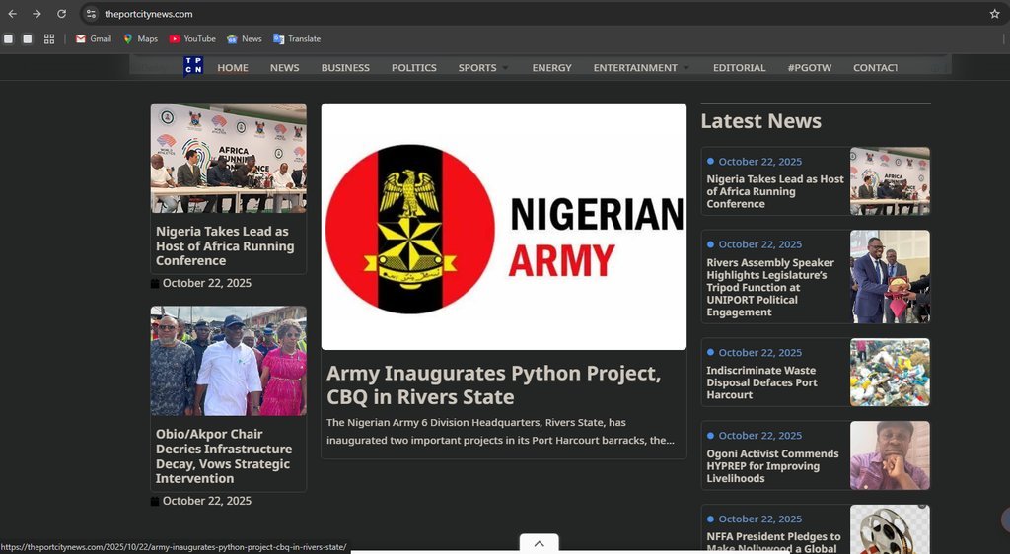Click the Nigerian Army featured image
1010x554 pixels.
[504, 227]
